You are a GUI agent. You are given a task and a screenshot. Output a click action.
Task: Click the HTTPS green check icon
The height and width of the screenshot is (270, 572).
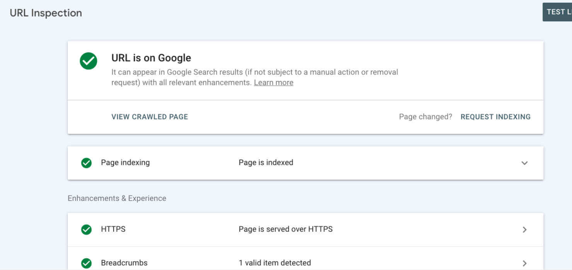point(86,229)
